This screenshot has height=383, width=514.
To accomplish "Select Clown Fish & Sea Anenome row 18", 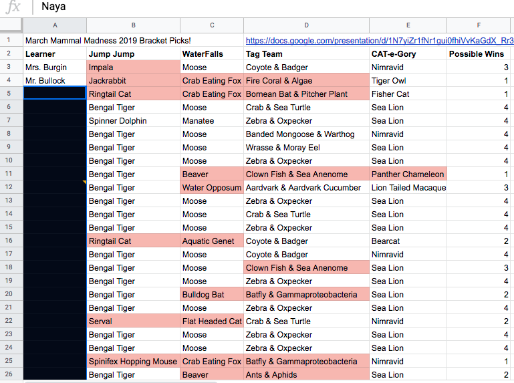I will [307, 268].
